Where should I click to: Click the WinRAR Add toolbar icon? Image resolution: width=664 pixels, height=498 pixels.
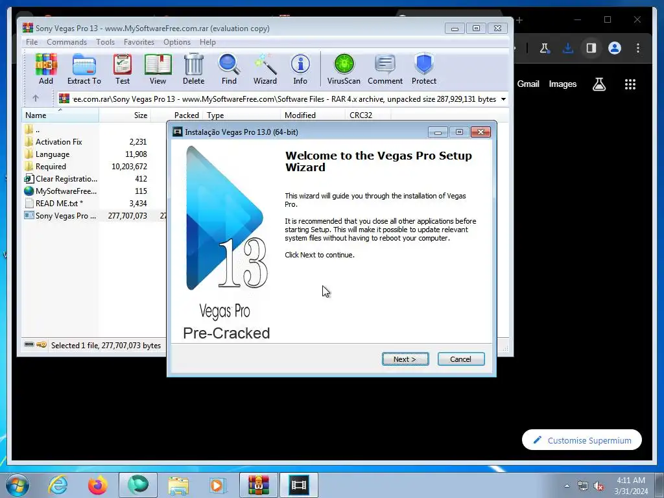(x=46, y=69)
